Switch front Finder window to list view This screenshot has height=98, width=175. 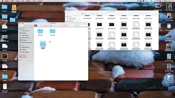(x=38, y=26)
